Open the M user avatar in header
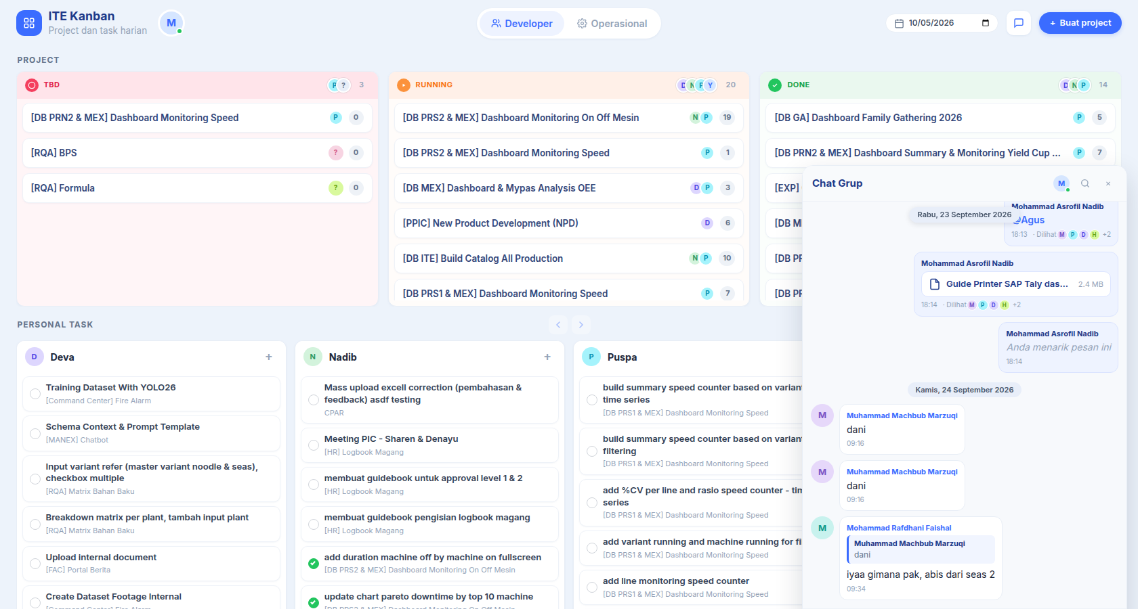 [171, 23]
